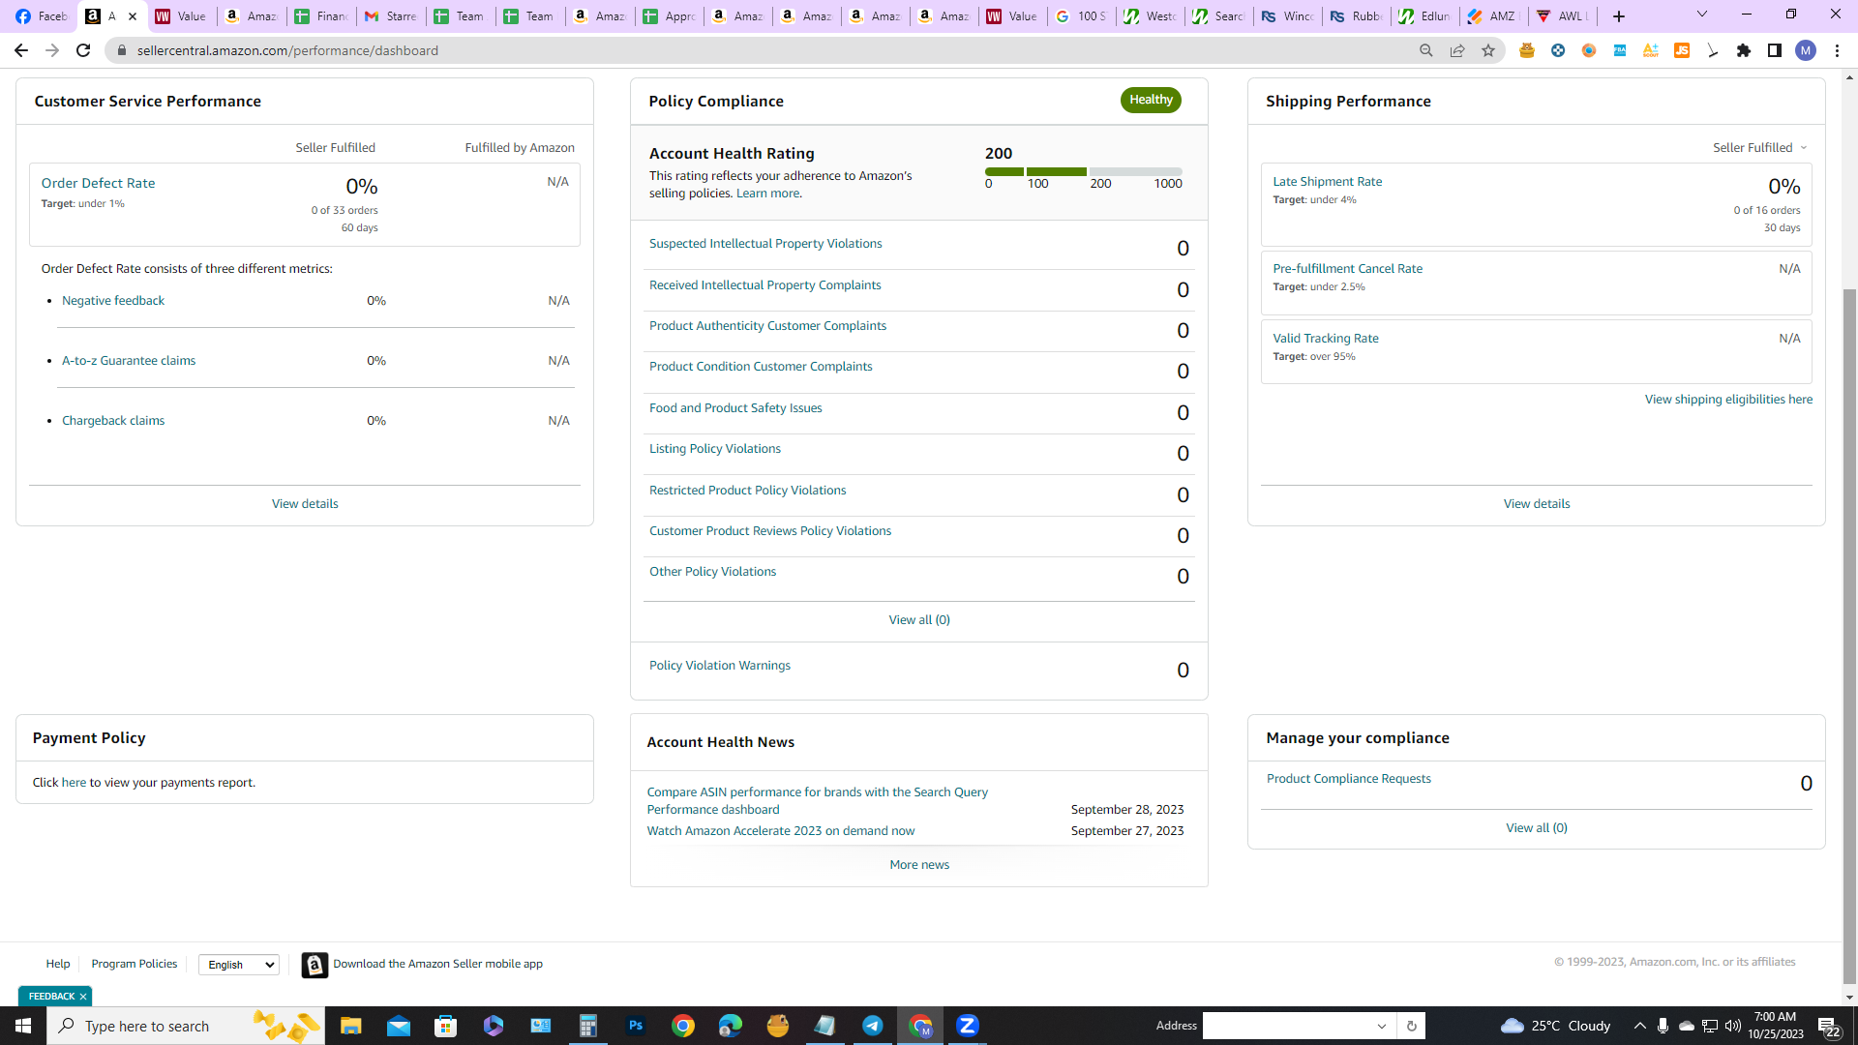Open Watch Amazon Accelerate 2023 news item
The height and width of the screenshot is (1045, 1858).
point(780,831)
